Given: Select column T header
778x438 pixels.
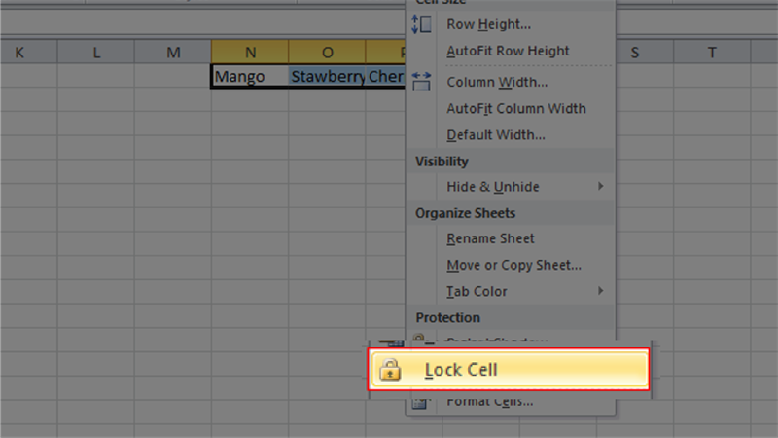Looking at the screenshot, I should pyautogui.click(x=712, y=53).
